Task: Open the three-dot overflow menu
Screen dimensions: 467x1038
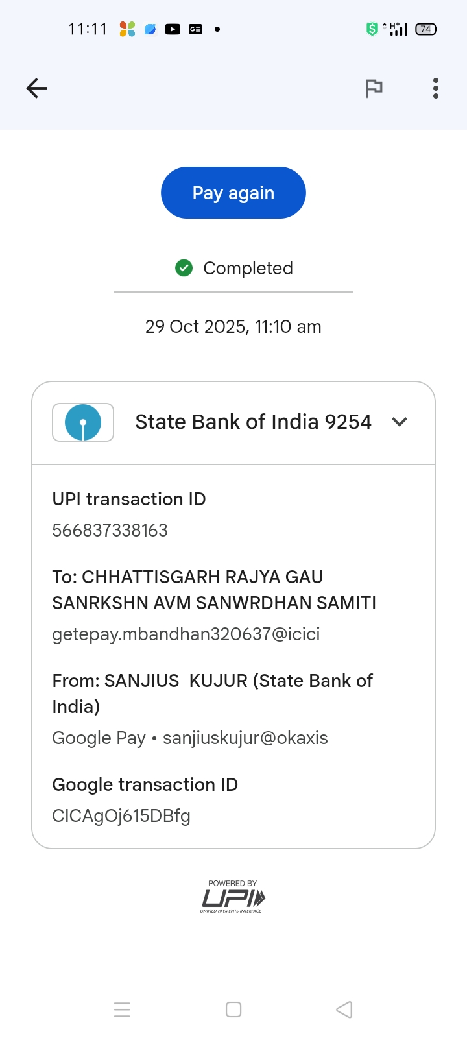Action: coord(436,88)
